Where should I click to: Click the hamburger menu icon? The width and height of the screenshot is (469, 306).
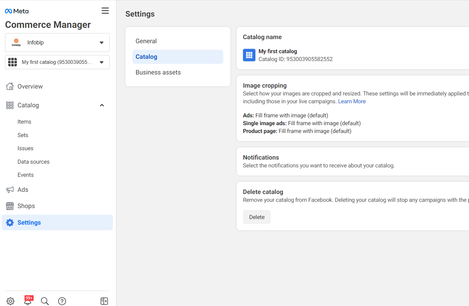pyautogui.click(x=105, y=11)
